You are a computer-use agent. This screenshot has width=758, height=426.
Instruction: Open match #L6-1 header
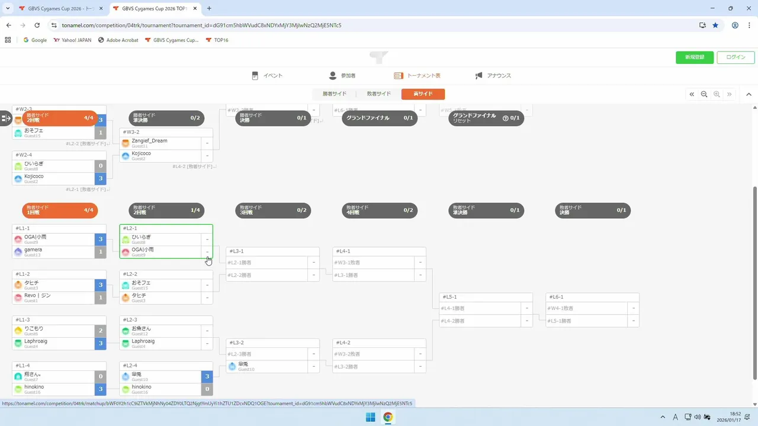coord(592,297)
